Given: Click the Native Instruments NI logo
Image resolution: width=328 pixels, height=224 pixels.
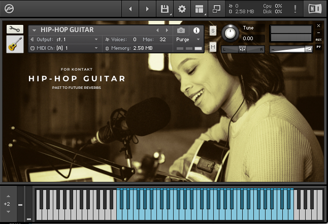Looking at the screenshot, I should pyautogui.click(x=315, y=9).
